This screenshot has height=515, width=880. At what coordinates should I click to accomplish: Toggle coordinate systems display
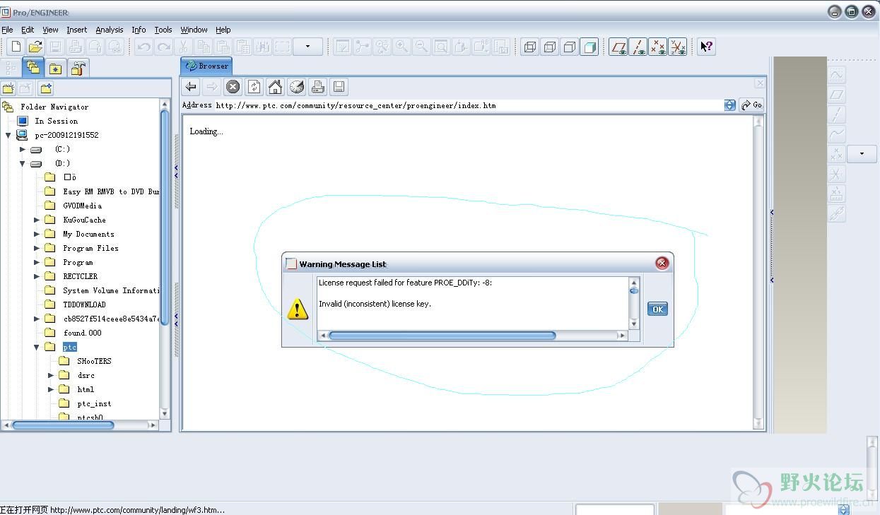678,47
